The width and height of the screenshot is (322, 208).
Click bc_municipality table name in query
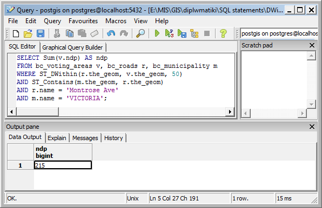point(181,66)
